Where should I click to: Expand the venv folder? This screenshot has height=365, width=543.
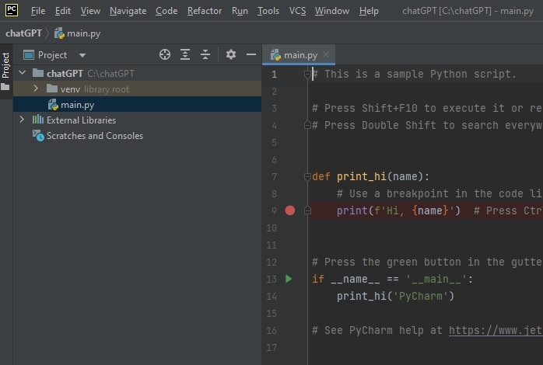(37, 89)
